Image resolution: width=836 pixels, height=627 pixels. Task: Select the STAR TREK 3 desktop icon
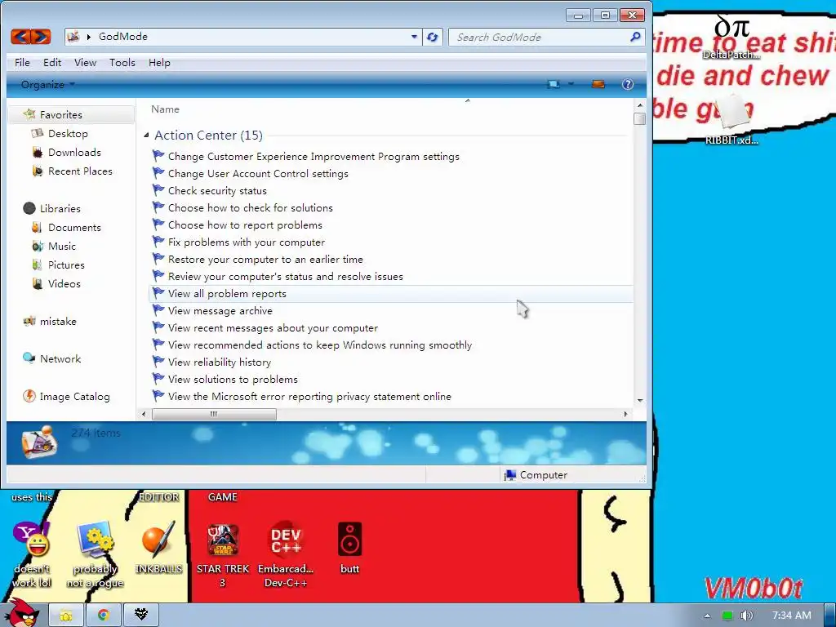[x=223, y=554]
